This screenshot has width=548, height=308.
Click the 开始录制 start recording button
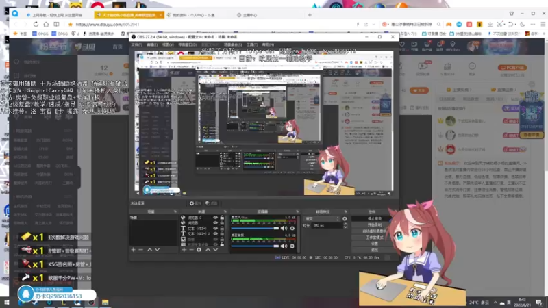coord(374,225)
